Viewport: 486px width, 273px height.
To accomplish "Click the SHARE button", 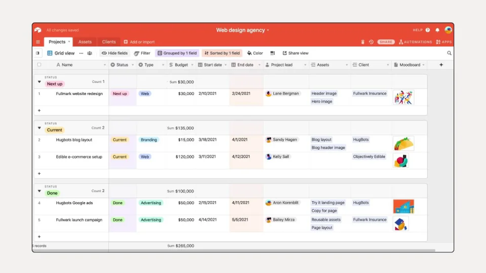I will pos(386,42).
